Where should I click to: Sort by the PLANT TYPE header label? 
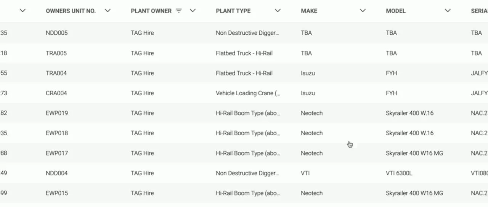coord(233,11)
